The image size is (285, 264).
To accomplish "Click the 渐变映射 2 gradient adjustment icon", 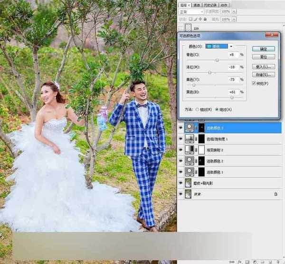I will tap(190, 149).
